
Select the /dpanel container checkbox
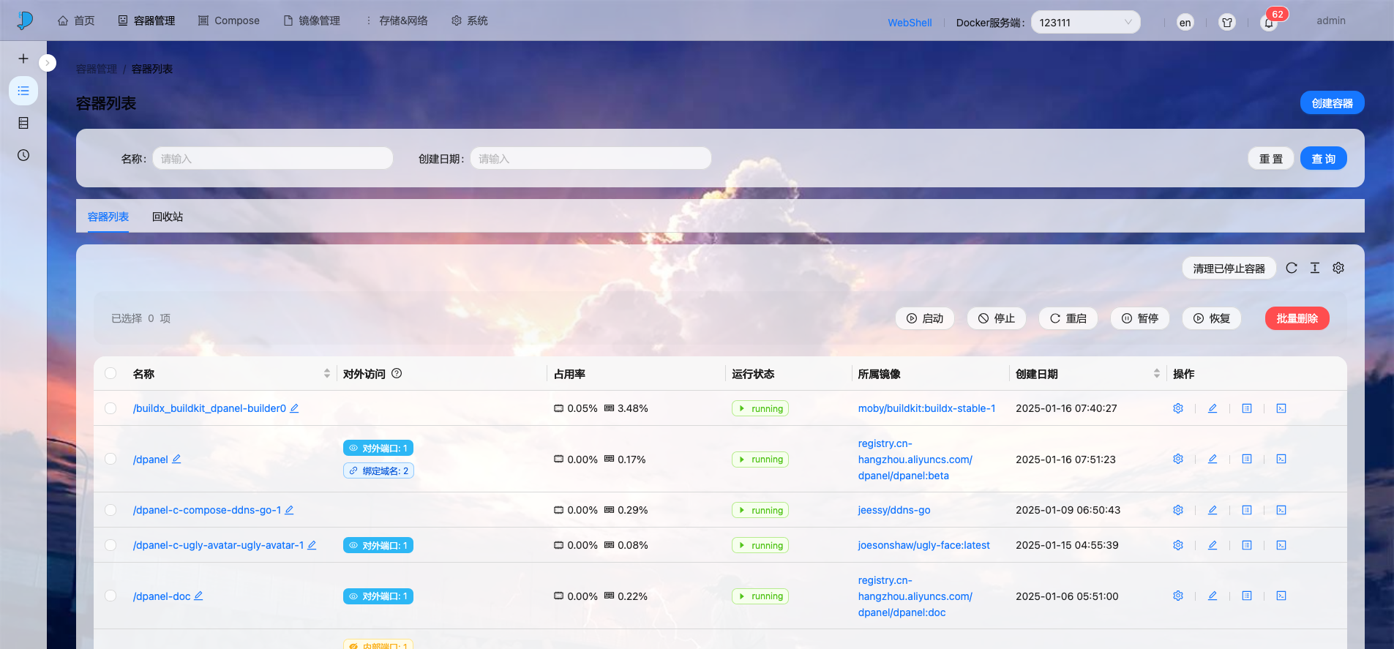click(x=110, y=459)
